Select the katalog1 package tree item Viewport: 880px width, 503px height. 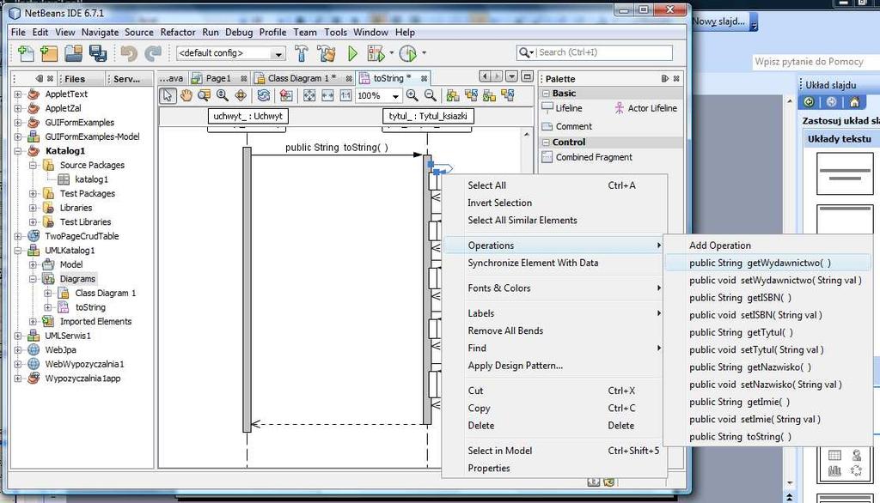click(91, 179)
